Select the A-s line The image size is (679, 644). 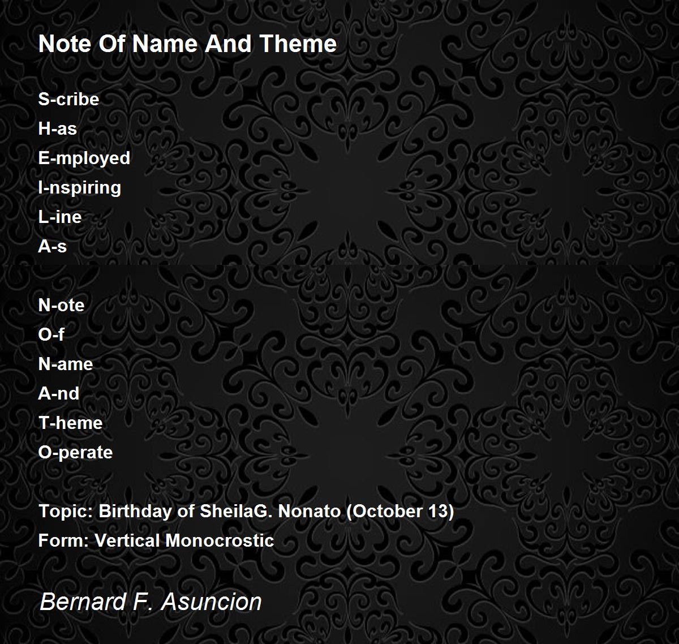point(53,246)
